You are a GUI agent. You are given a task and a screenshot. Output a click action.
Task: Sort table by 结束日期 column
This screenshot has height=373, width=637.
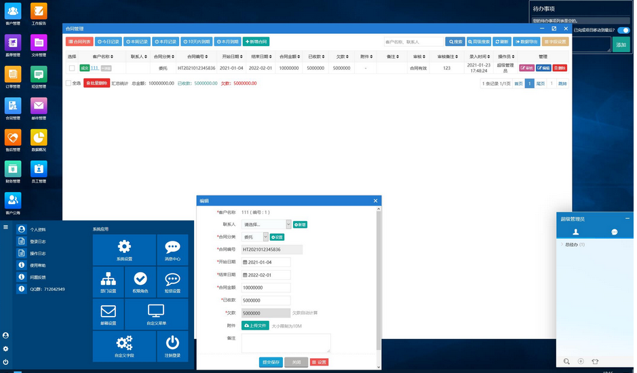tap(262, 56)
